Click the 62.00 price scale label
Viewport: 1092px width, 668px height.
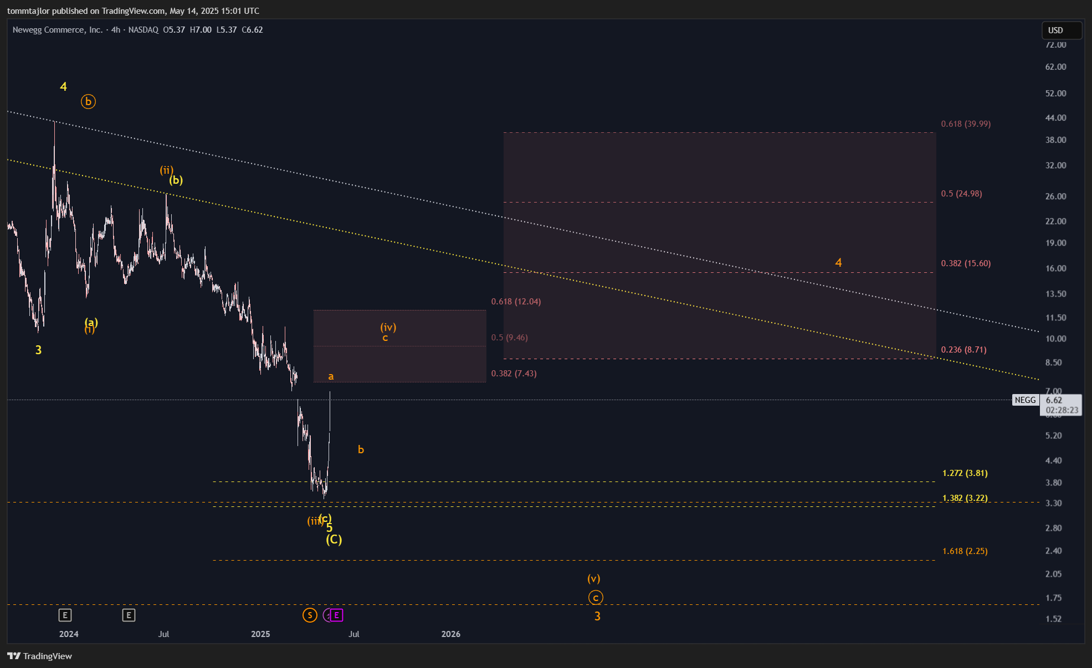pyautogui.click(x=1056, y=67)
